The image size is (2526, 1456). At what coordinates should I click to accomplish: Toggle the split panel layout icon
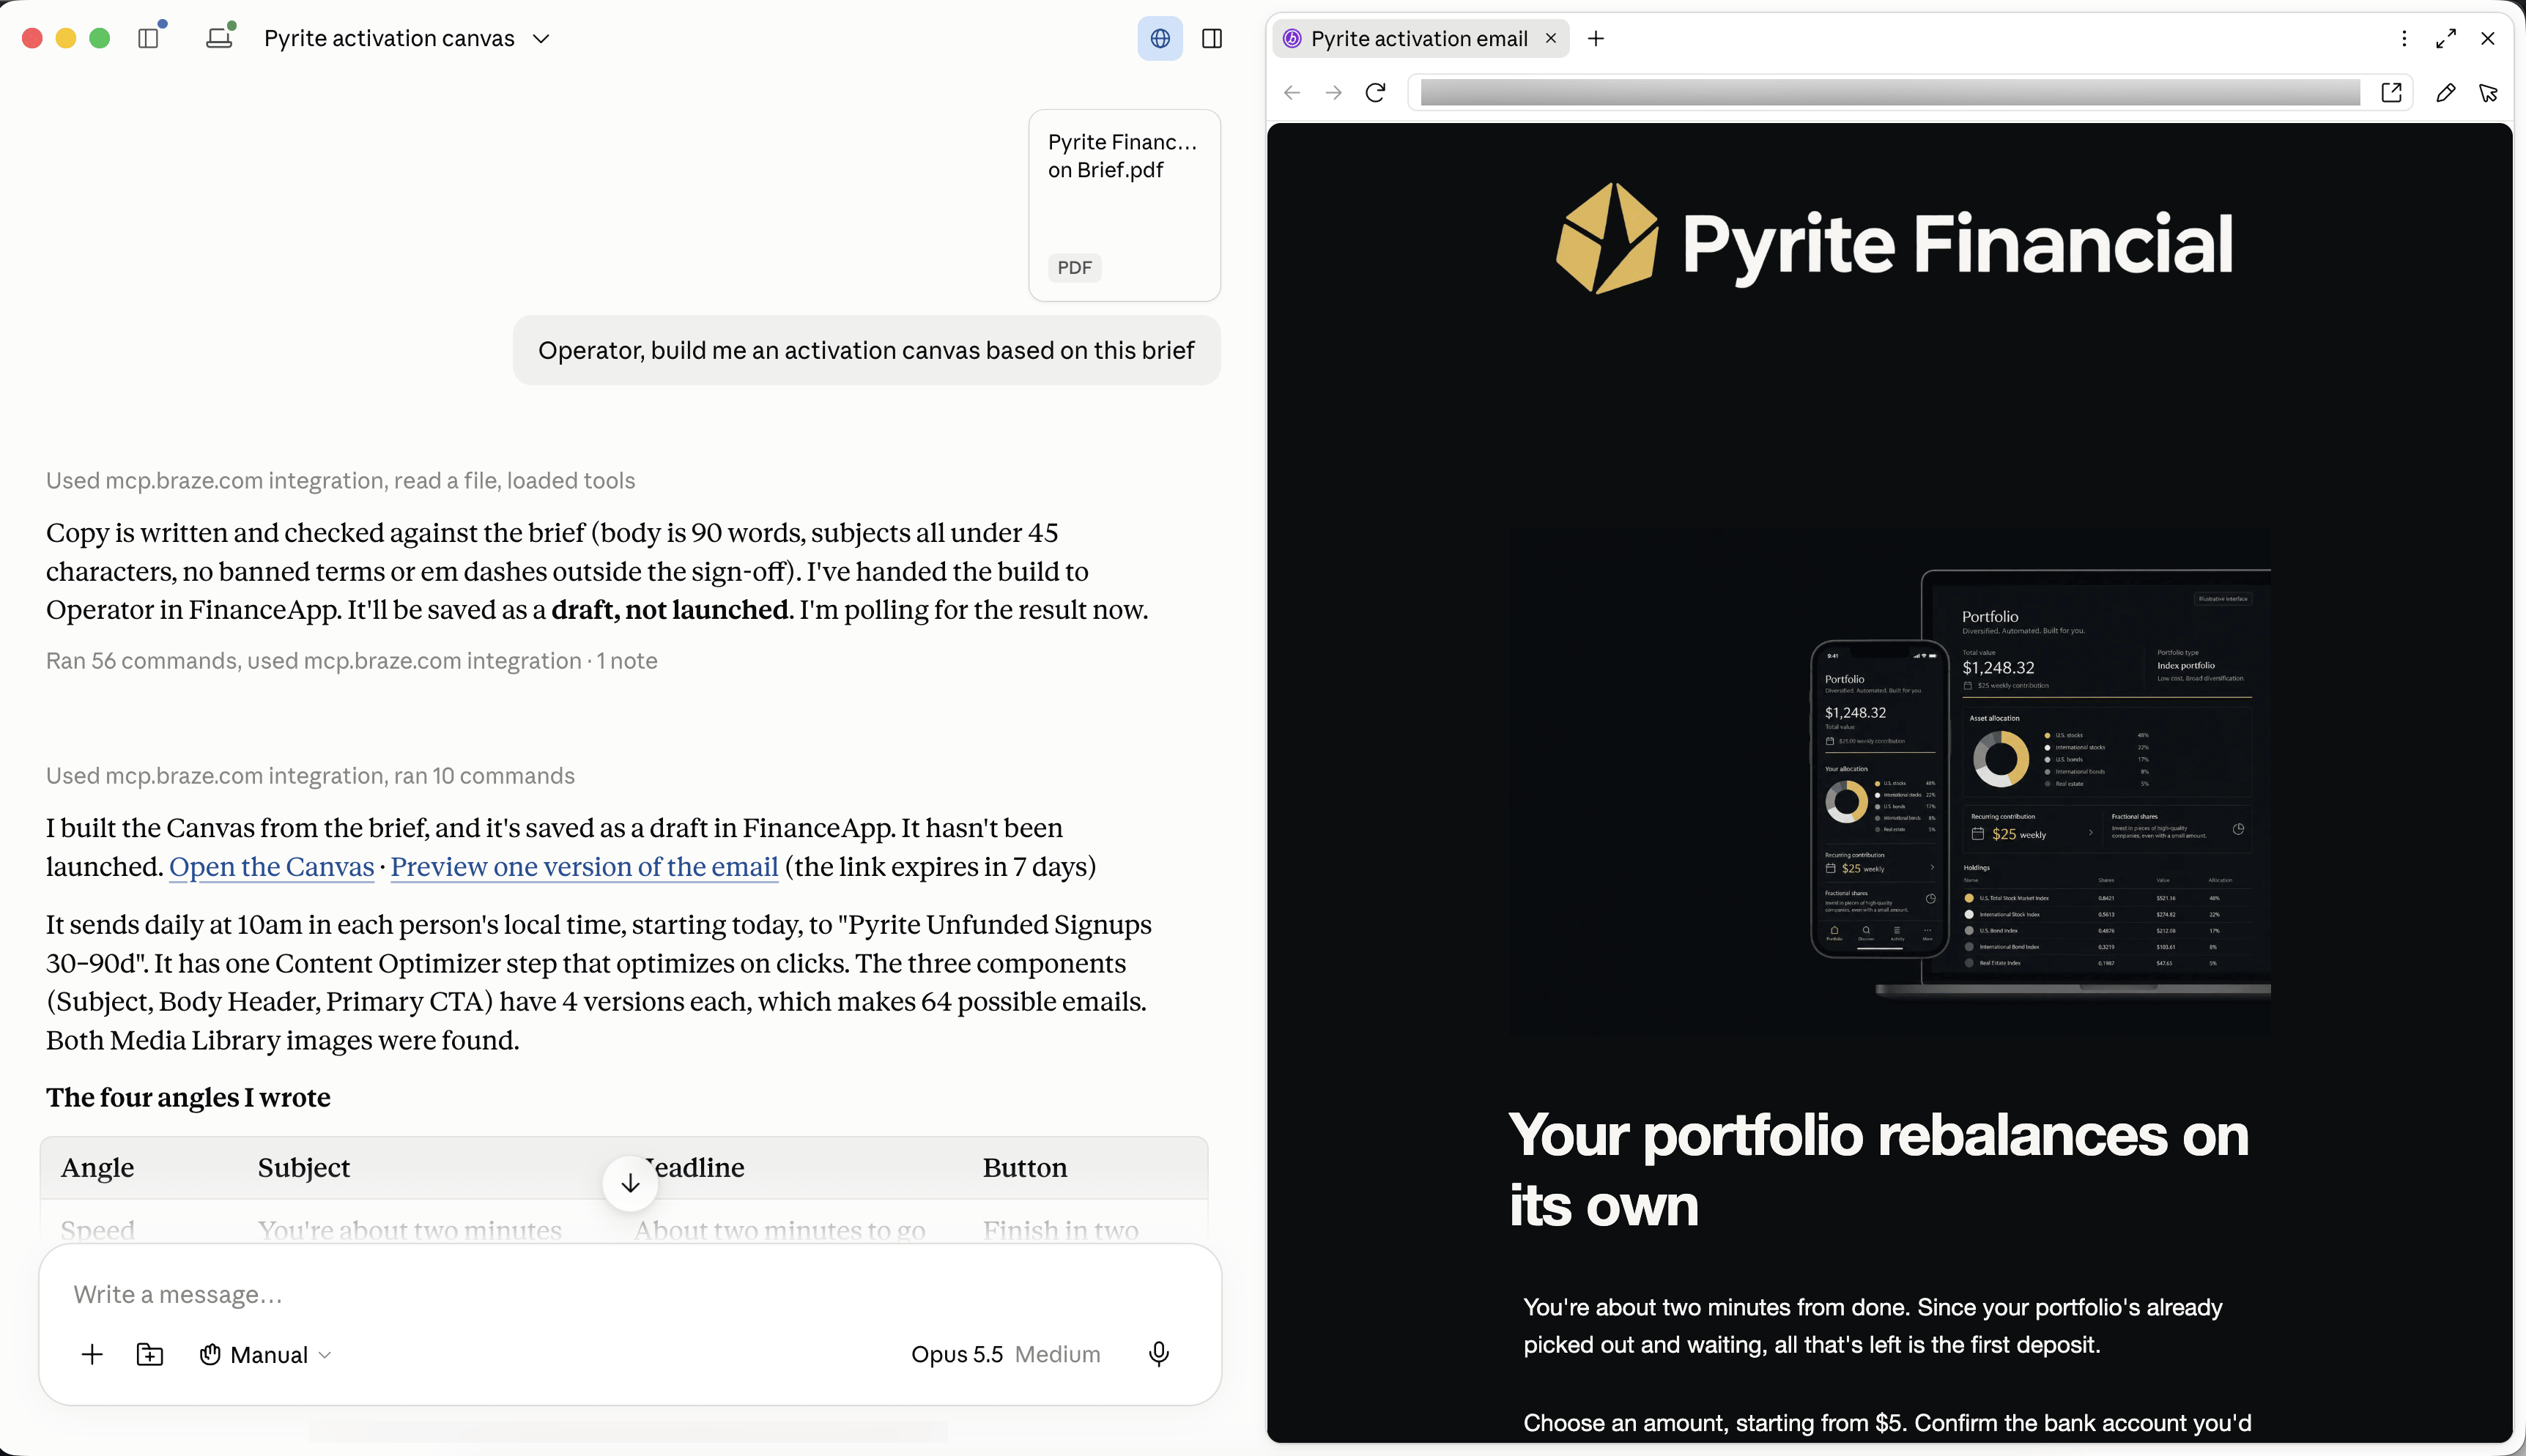[1212, 38]
